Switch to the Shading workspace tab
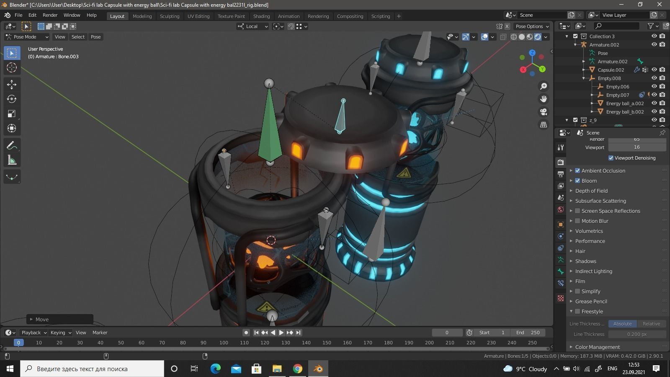670x377 pixels. [x=261, y=16]
